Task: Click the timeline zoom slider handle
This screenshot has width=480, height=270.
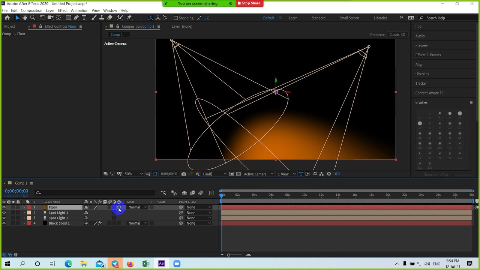Action: 228,255
